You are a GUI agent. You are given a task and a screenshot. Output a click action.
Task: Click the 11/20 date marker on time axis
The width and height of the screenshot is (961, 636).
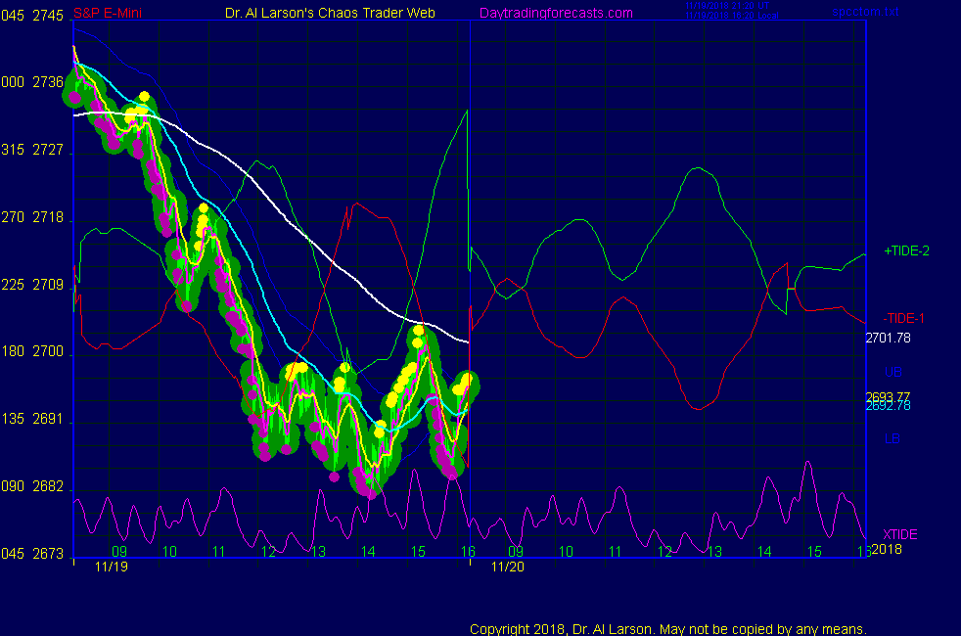(x=507, y=567)
